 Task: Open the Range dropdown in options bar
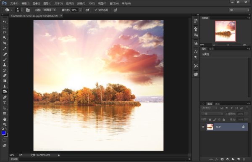(x=49, y=10)
